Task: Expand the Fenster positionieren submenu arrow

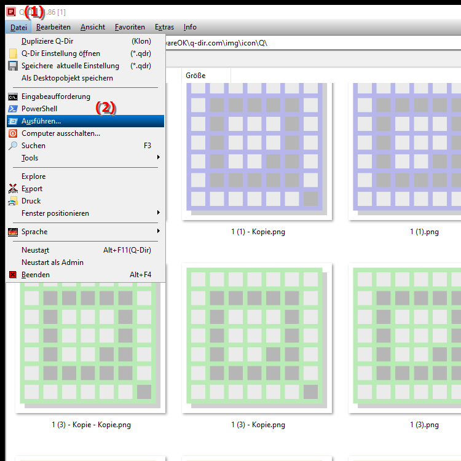Action: pyautogui.click(x=159, y=213)
